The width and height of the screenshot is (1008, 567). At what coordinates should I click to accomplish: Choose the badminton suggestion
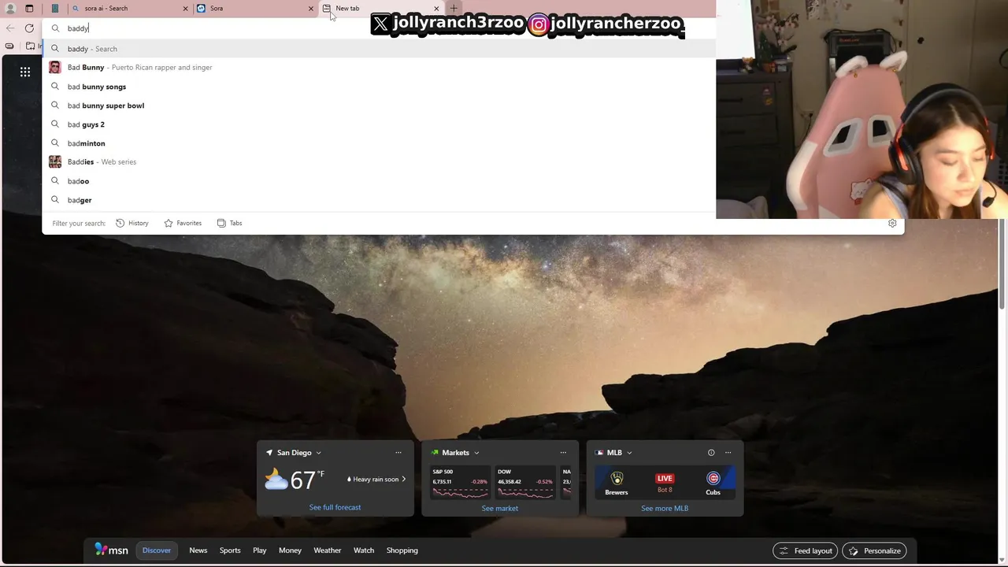[x=379, y=143]
